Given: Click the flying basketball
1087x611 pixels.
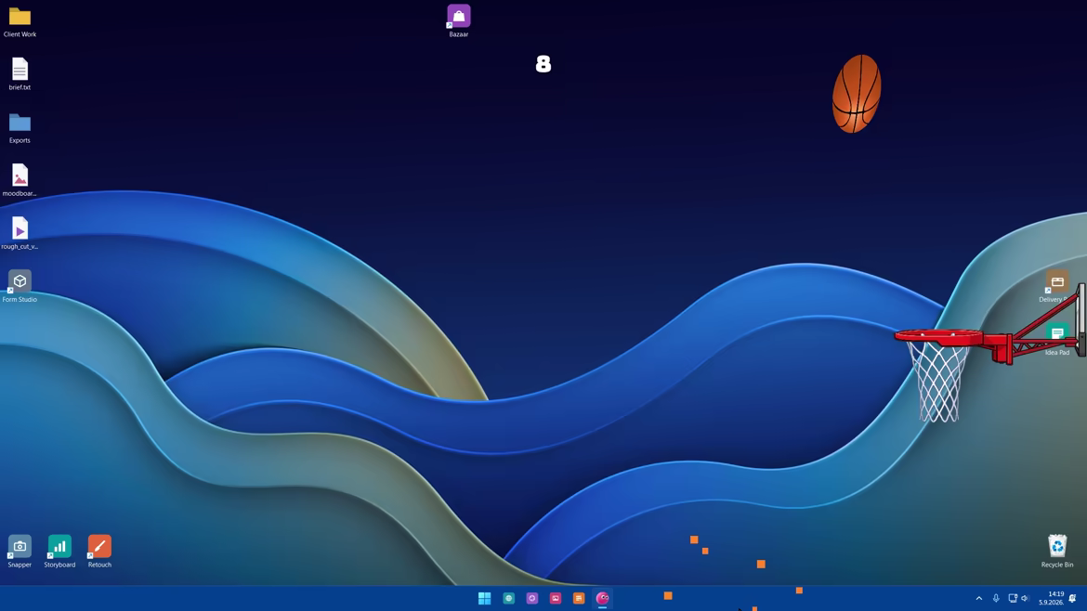Looking at the screenshot, I should point(857,94).
